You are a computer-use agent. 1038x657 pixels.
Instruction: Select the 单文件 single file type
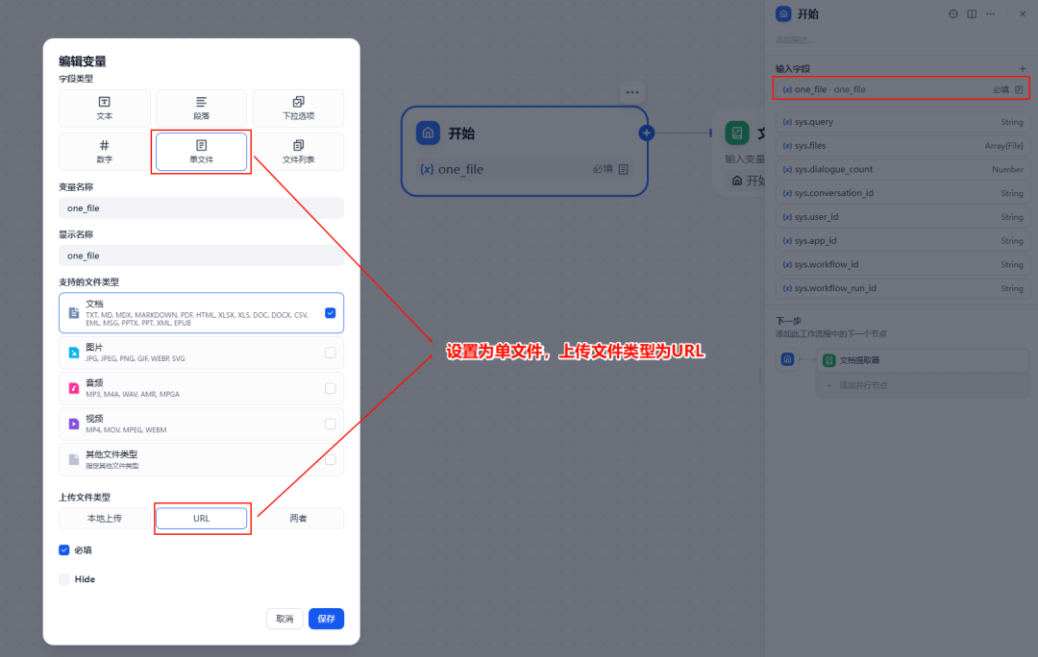[201, 152]
